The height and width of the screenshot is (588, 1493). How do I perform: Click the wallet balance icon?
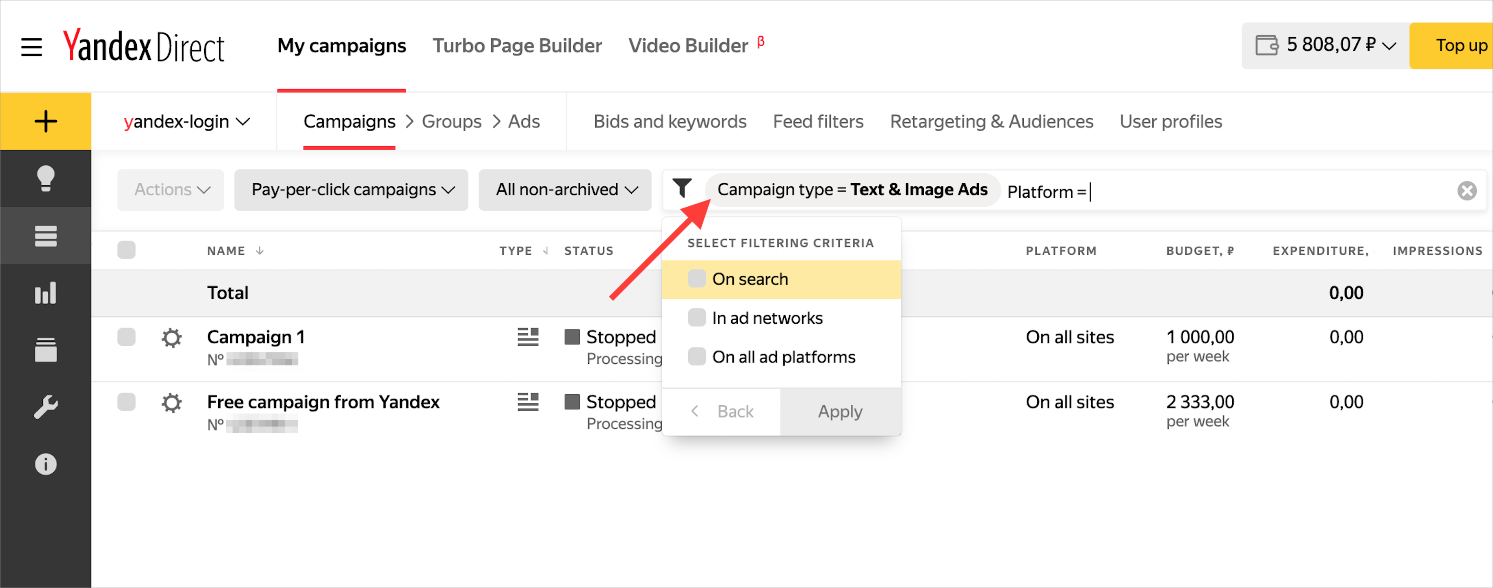click(x=1267, y=45)
